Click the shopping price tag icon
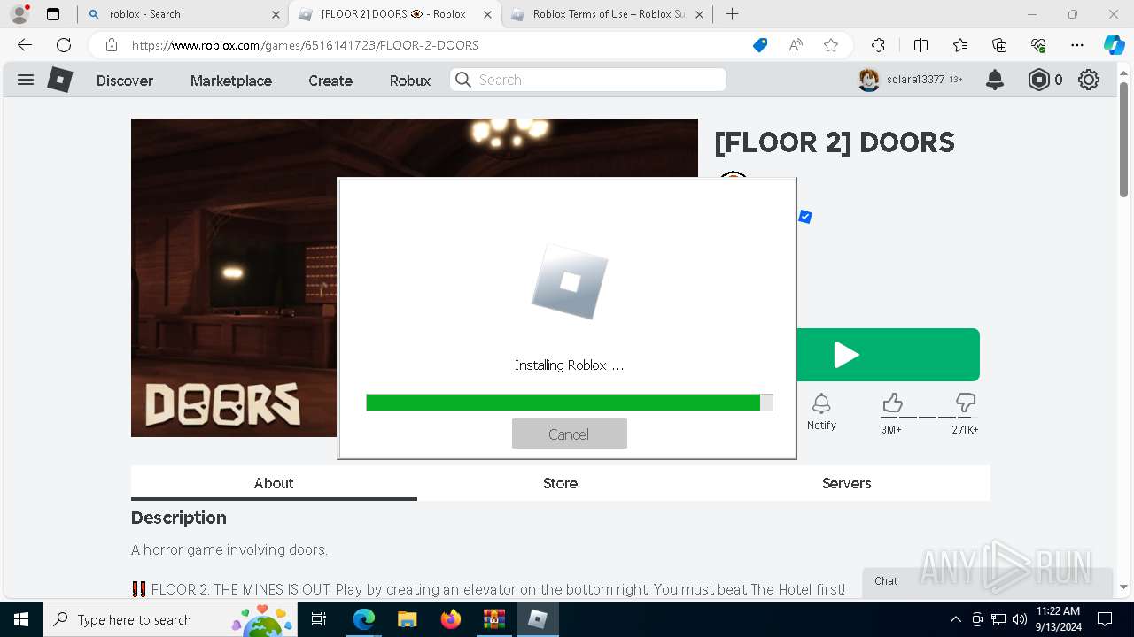The width and height of the screenshot is (1134, 637). pos(760,45)
